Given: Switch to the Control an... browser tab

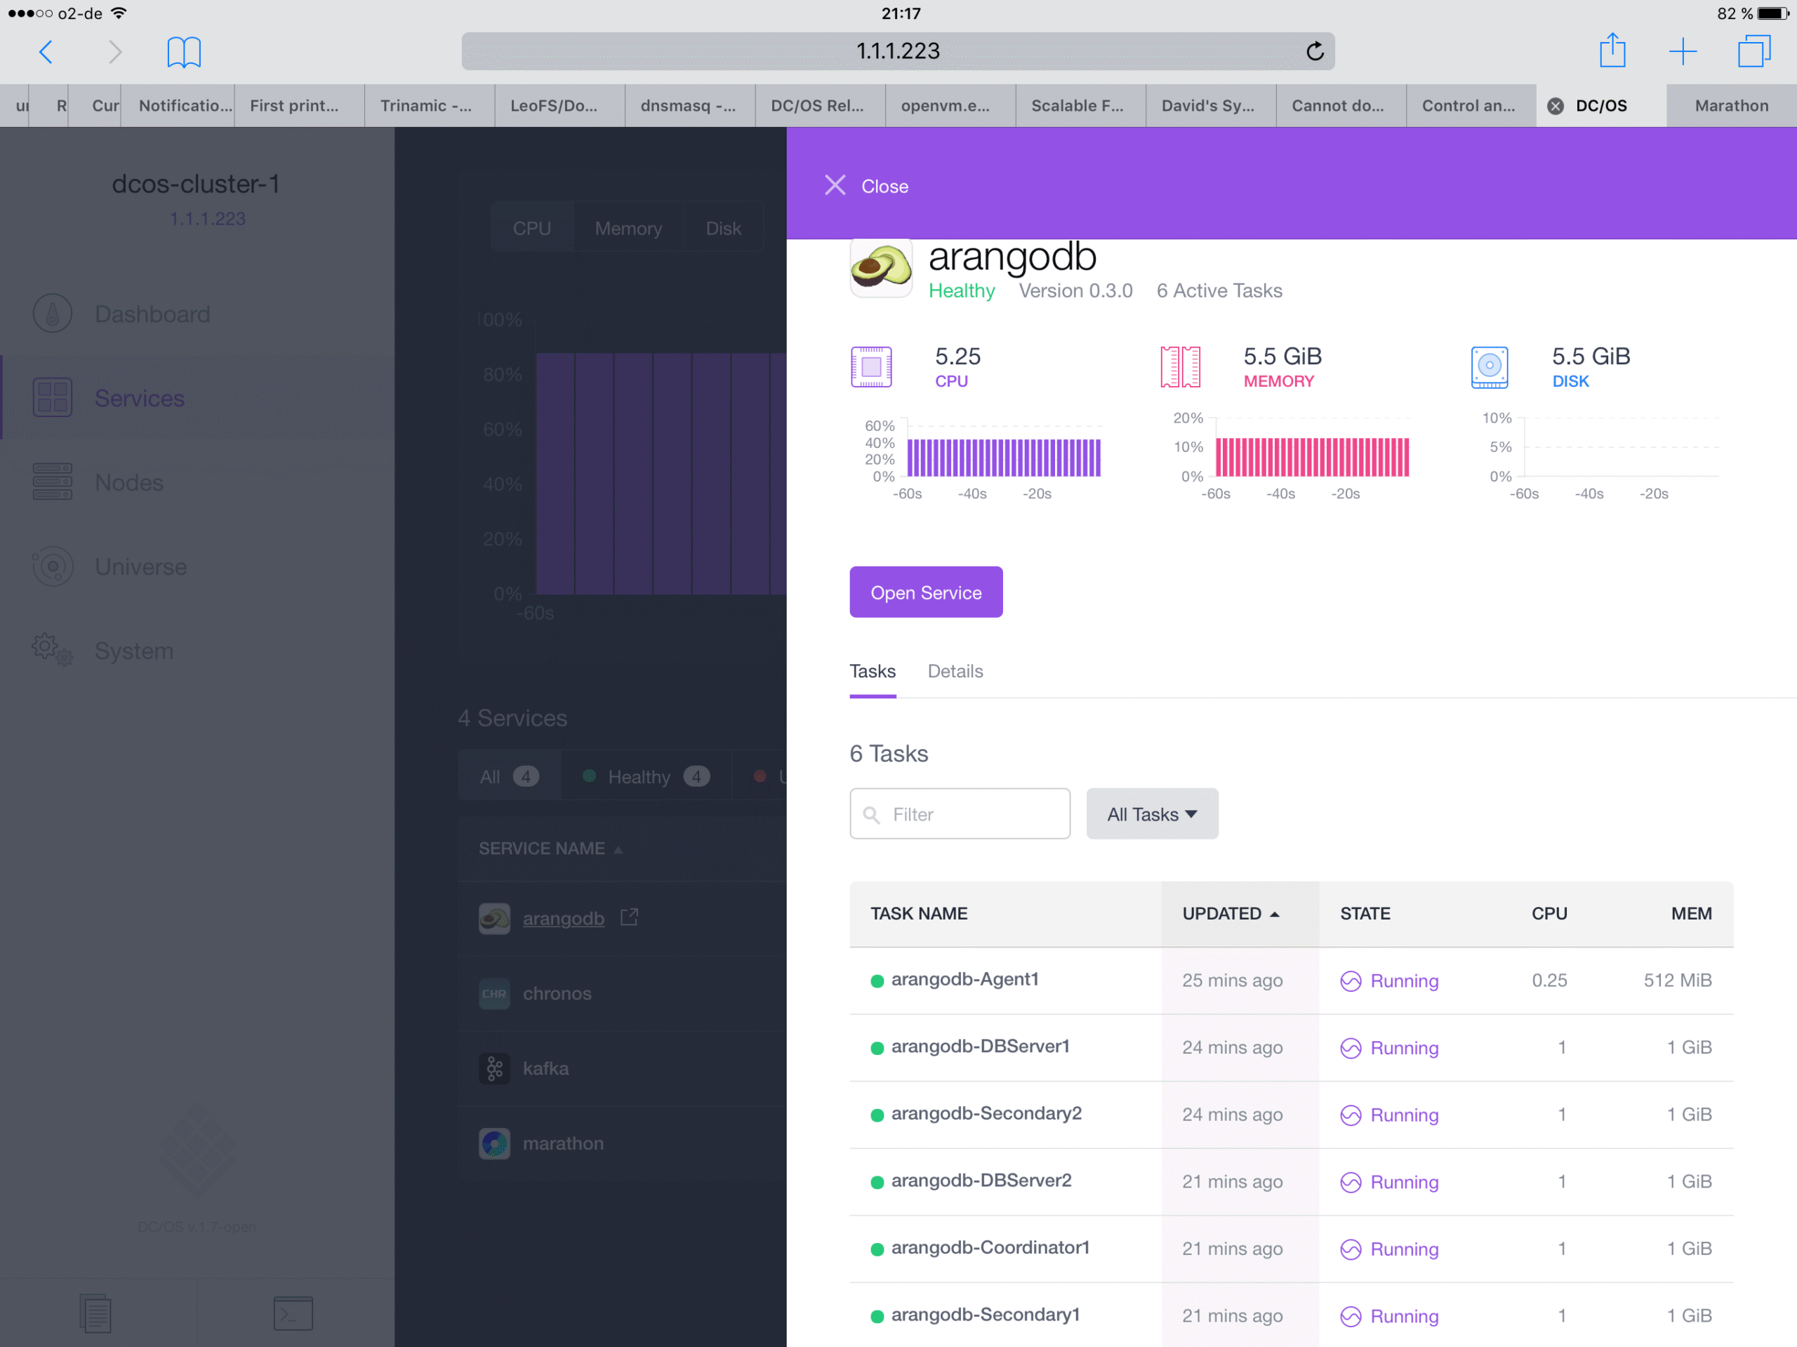Looking at the screenshot, I should click(x=1471, y=105).
